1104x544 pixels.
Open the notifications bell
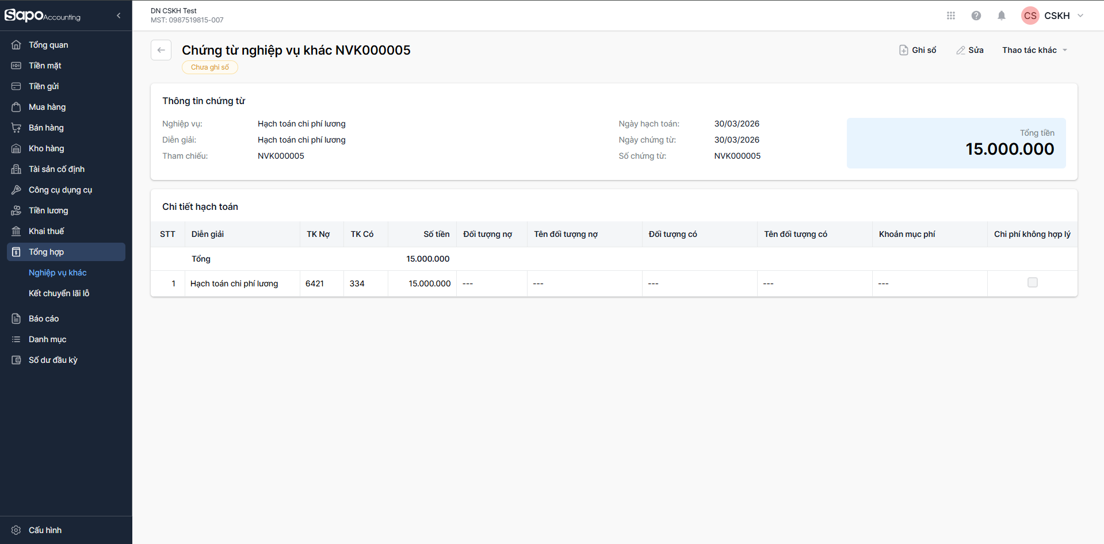(x=1002, y=16)
